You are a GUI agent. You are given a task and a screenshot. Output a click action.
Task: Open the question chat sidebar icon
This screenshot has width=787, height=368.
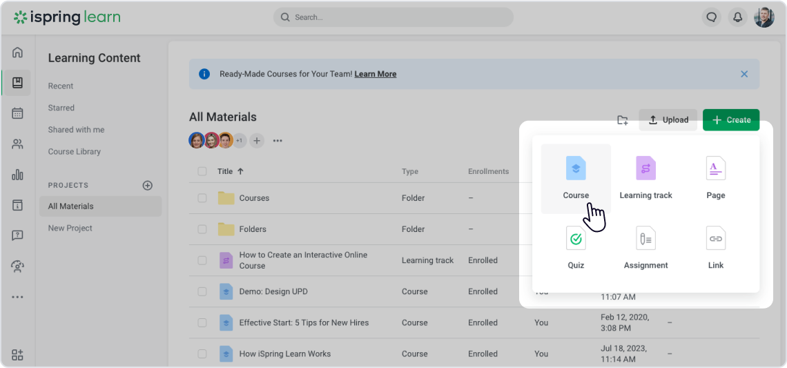tap(17, 235)
